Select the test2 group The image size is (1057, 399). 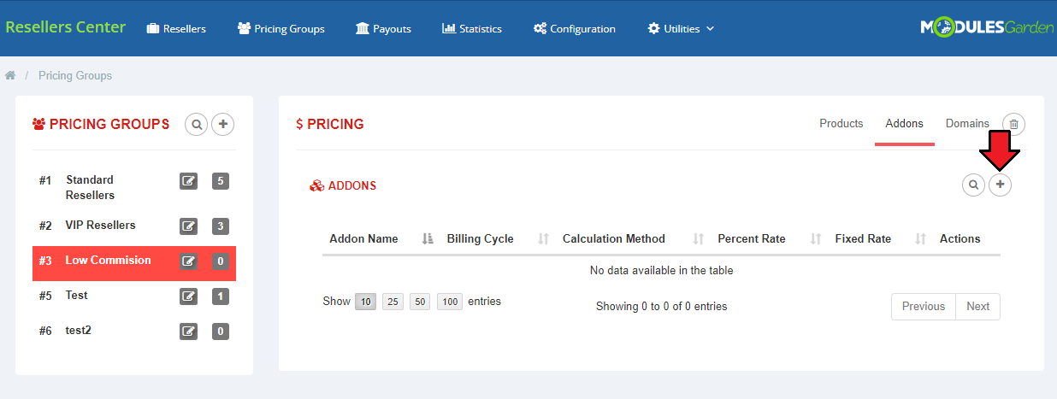[79, 330]
